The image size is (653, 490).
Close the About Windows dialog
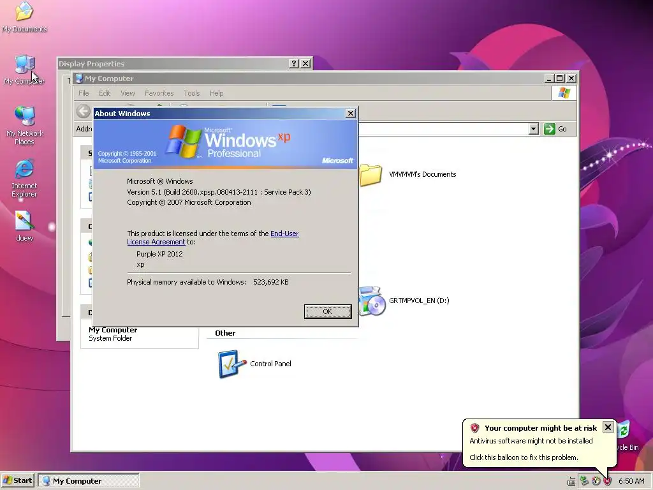click(351, 114)
